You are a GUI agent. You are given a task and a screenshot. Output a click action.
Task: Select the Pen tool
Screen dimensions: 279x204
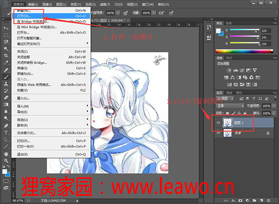pyautogui.click(x=6, y=125)
